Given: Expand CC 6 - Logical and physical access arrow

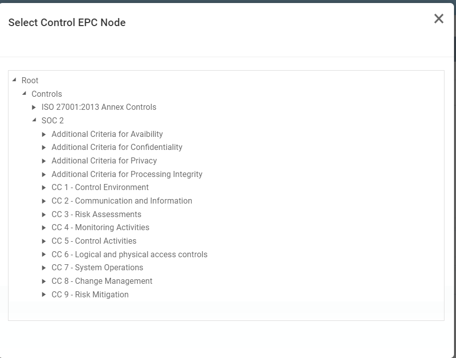Looking at the screenshot, I should click(x=44, y=255).
